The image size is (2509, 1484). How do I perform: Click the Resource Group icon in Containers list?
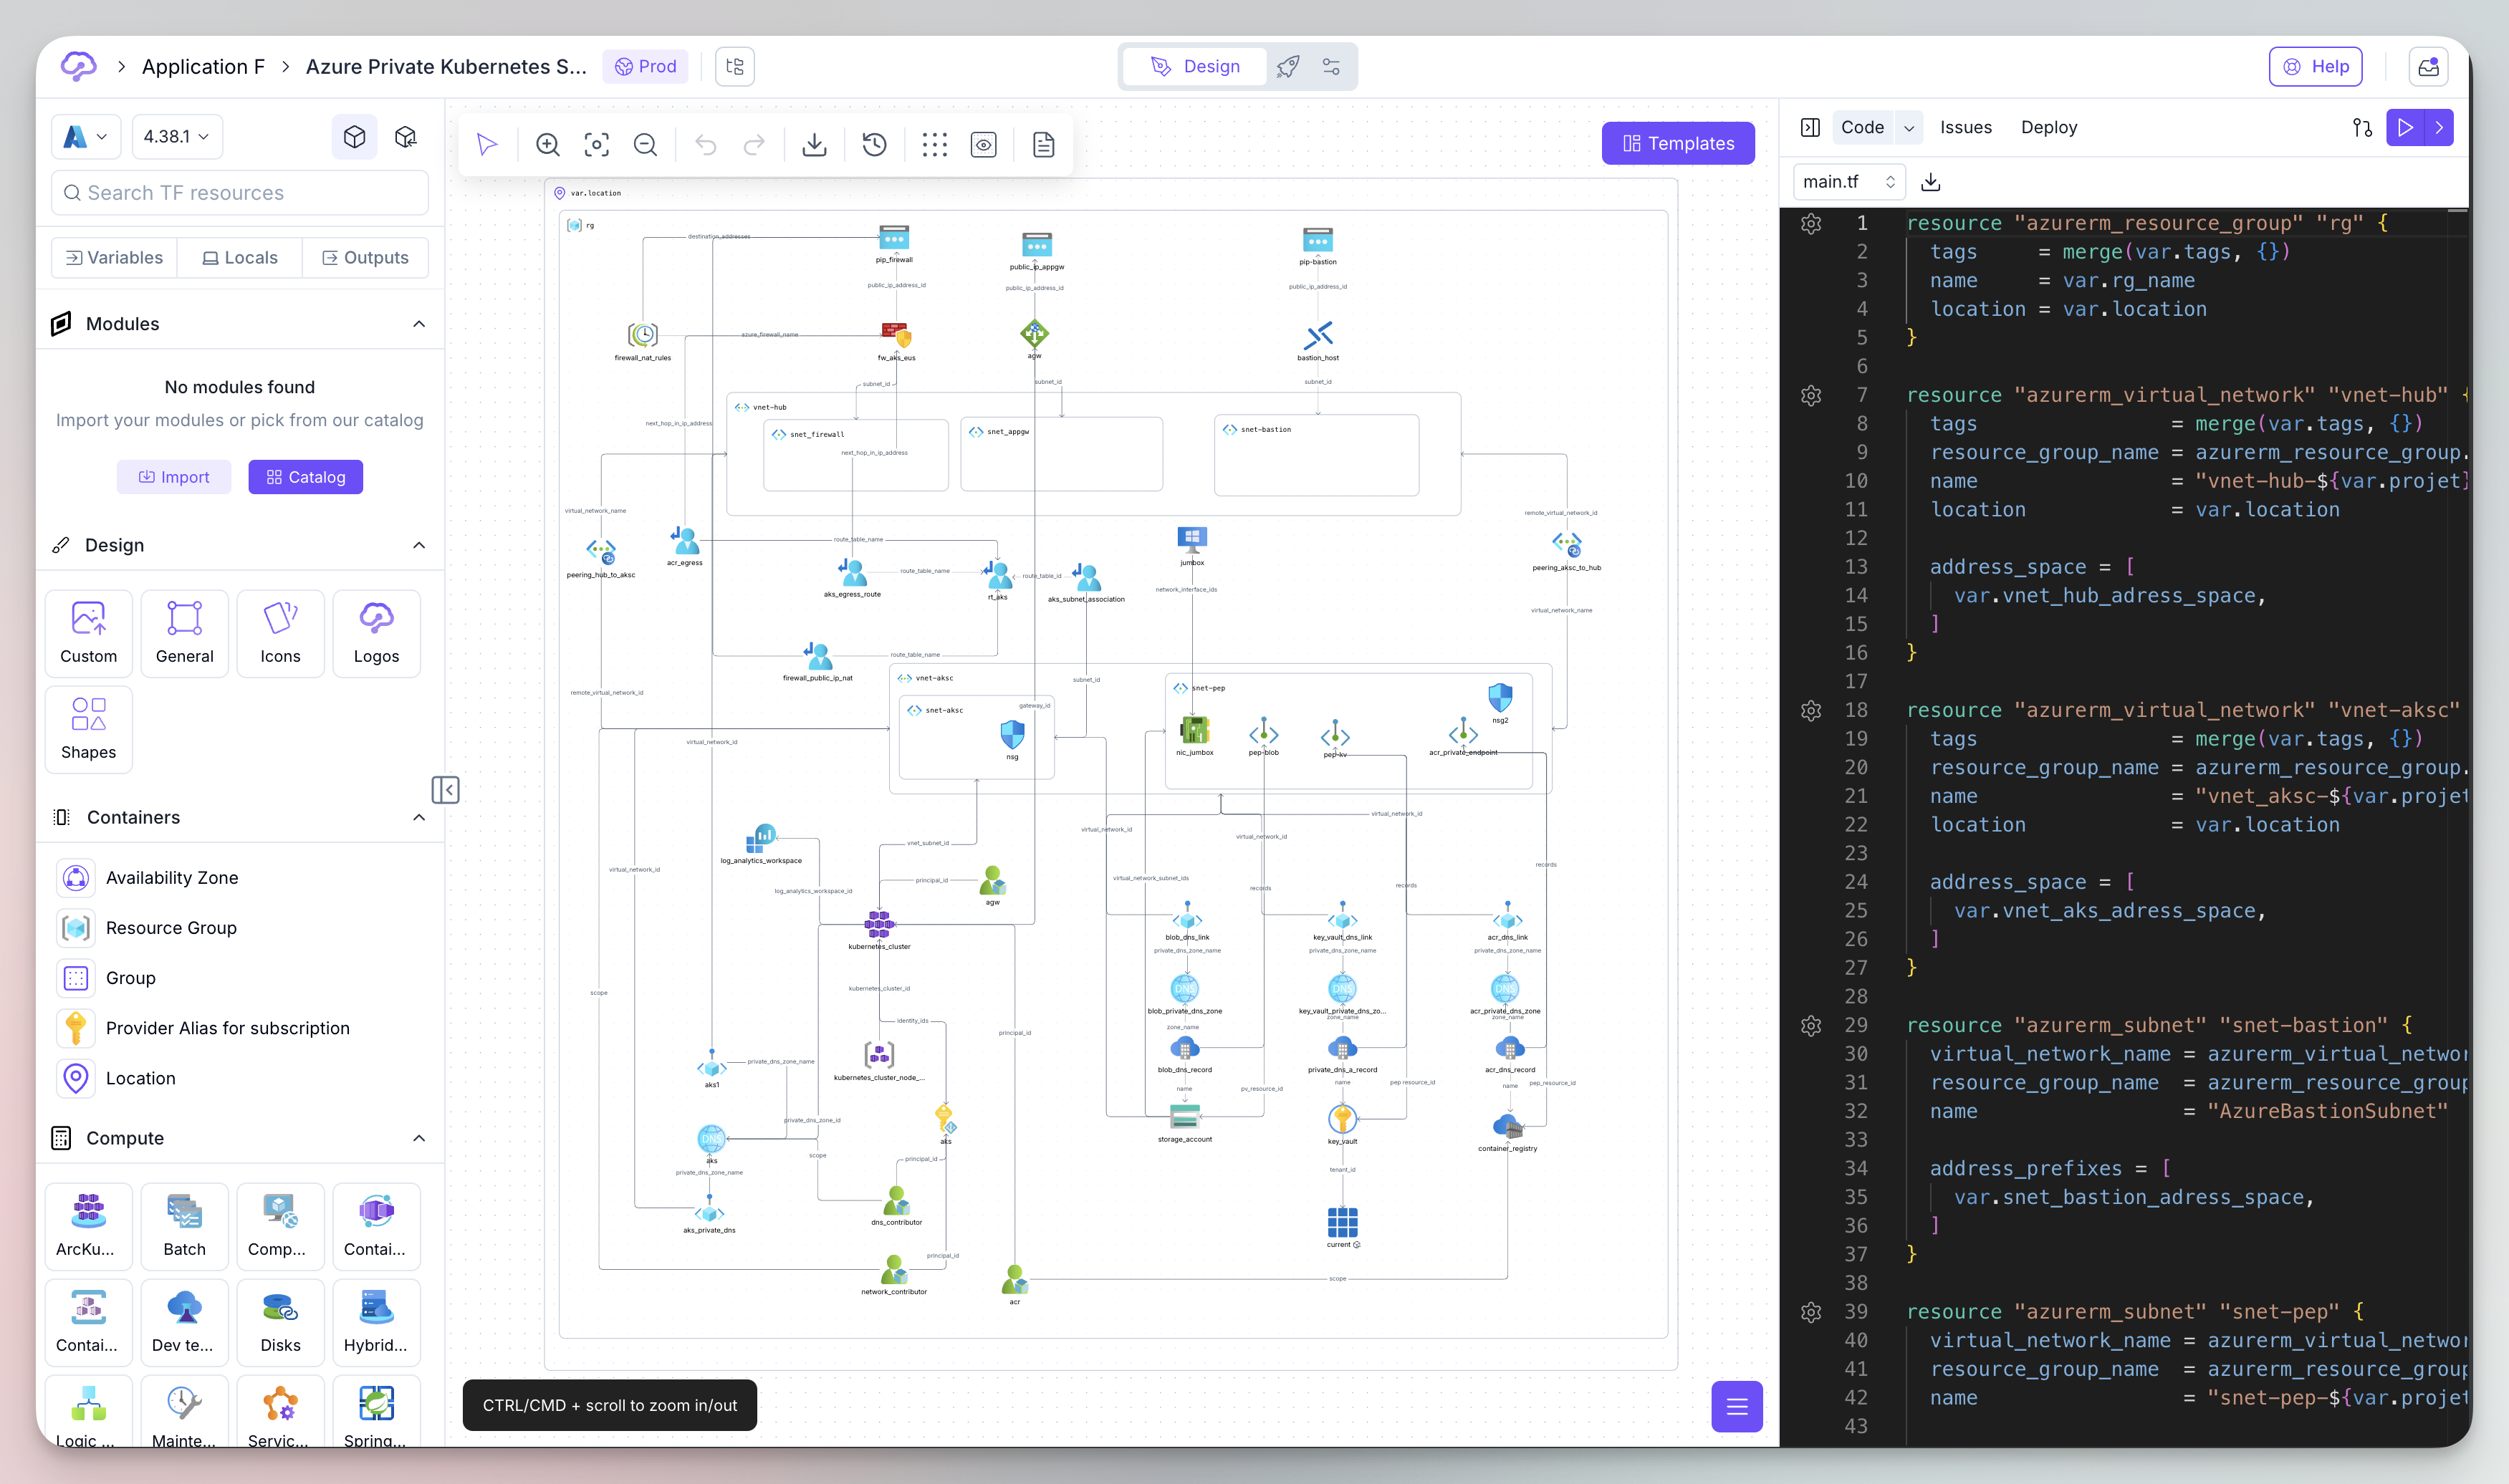(x=75, y=928)
